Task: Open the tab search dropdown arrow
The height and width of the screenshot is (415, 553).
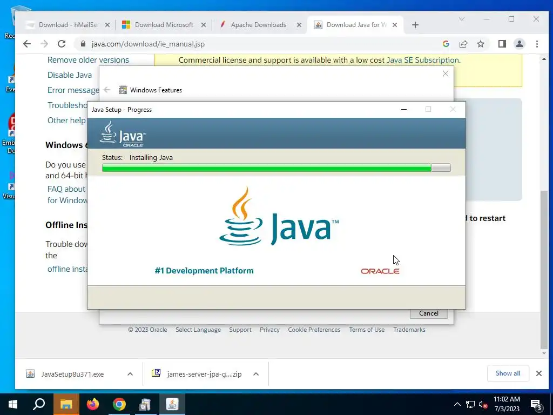Action: point(462,19)
